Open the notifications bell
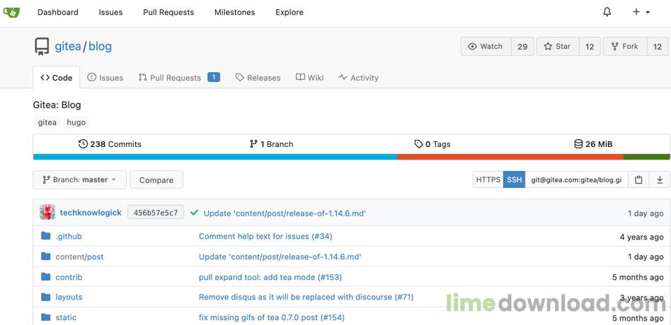Screen dimensions: 671x325 click(607, 12)
